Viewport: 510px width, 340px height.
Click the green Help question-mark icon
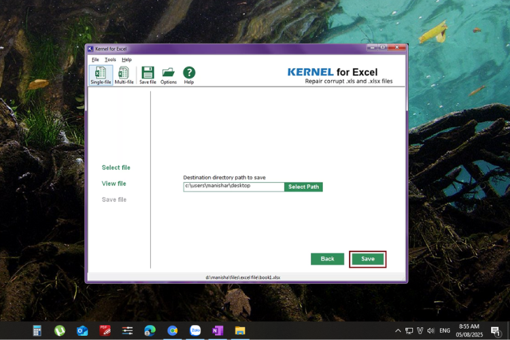189,75
